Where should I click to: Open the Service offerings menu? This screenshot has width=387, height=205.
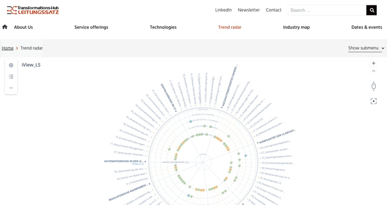pyautogui.click(x=91, y=27)
